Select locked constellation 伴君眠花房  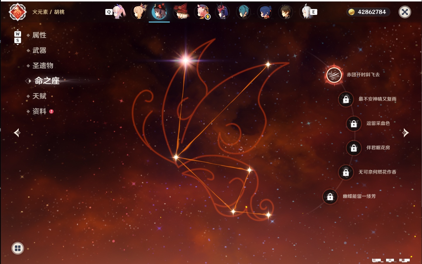(354, 148)
